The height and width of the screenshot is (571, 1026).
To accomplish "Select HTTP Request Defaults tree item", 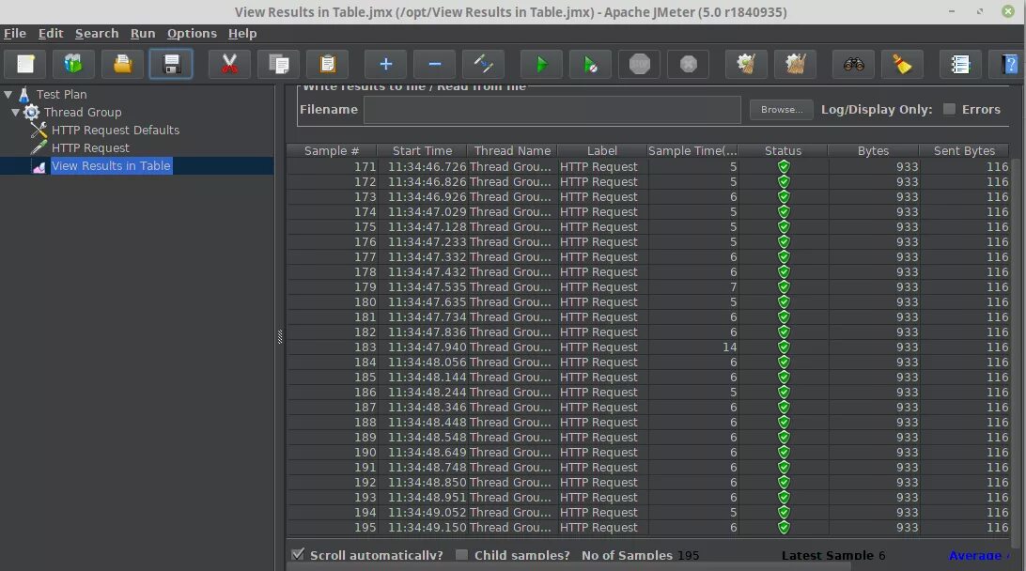I will click(x=116, y=131).
